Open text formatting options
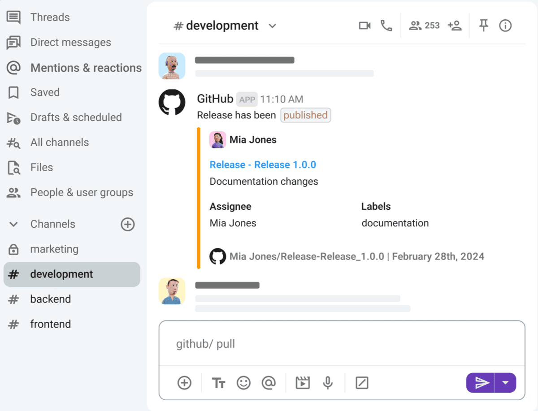This screenshot has height=411, width=538. [218, 383]
